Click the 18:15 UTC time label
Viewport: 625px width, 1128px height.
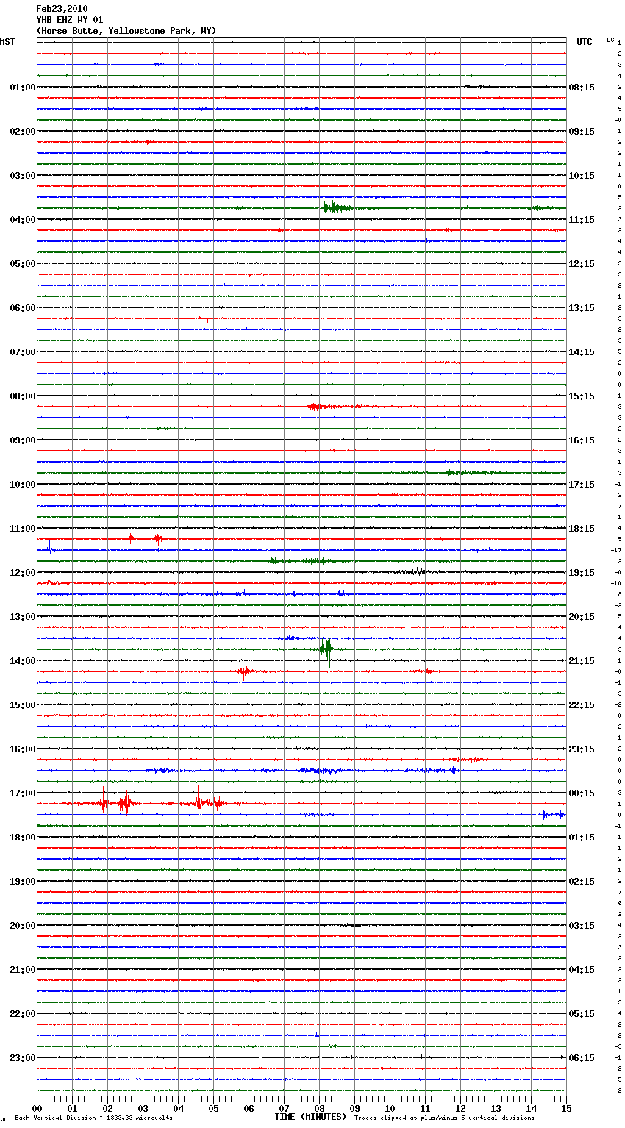click(582, 529)
